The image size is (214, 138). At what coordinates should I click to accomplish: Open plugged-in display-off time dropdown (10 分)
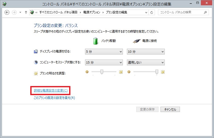[x=146, y=52]
